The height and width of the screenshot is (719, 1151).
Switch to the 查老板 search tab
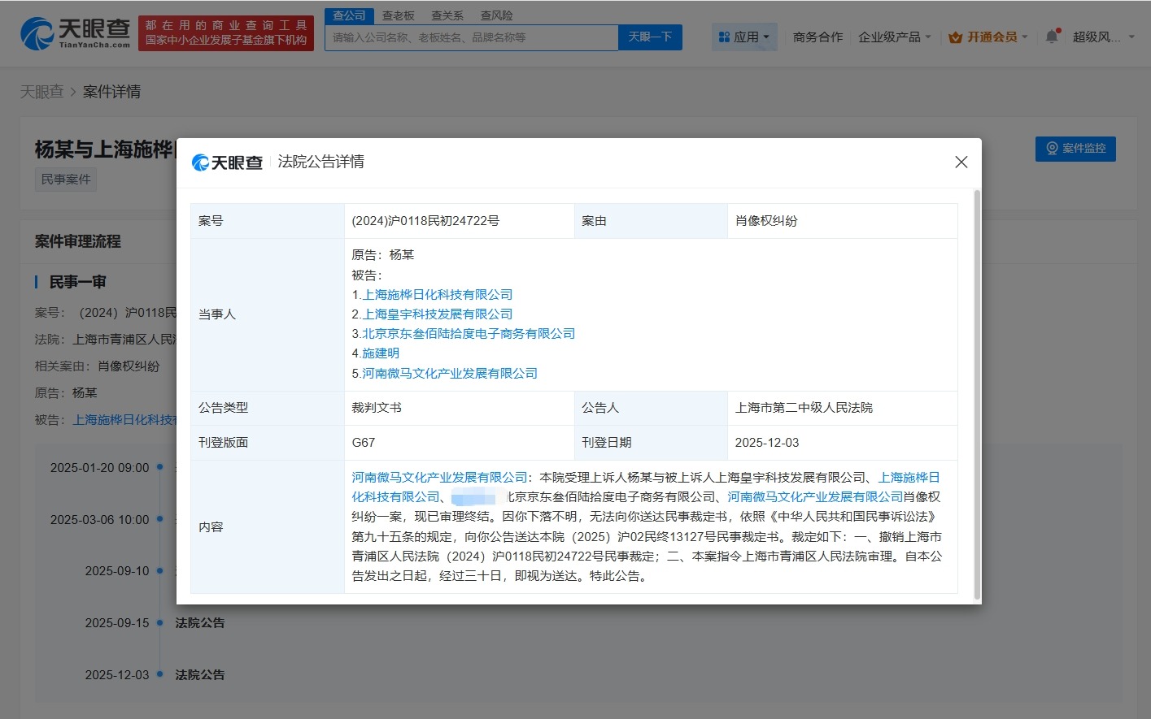pos(398,15)
